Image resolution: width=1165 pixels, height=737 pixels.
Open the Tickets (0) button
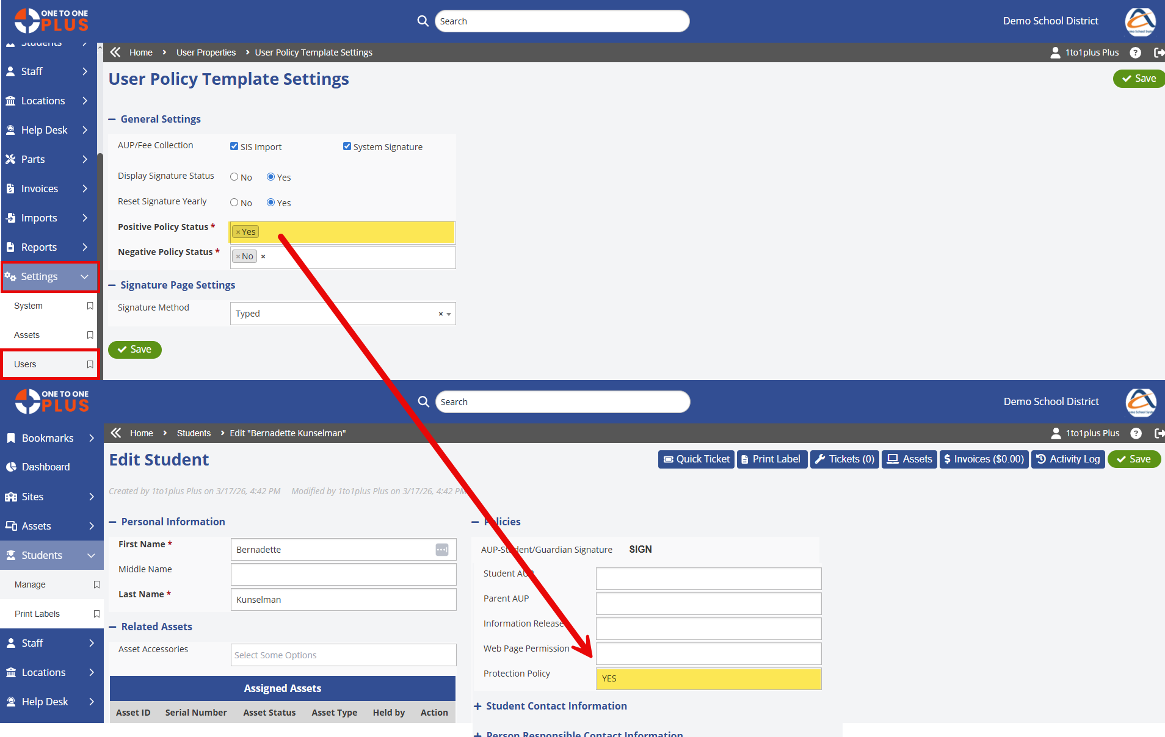coord(844,459)
